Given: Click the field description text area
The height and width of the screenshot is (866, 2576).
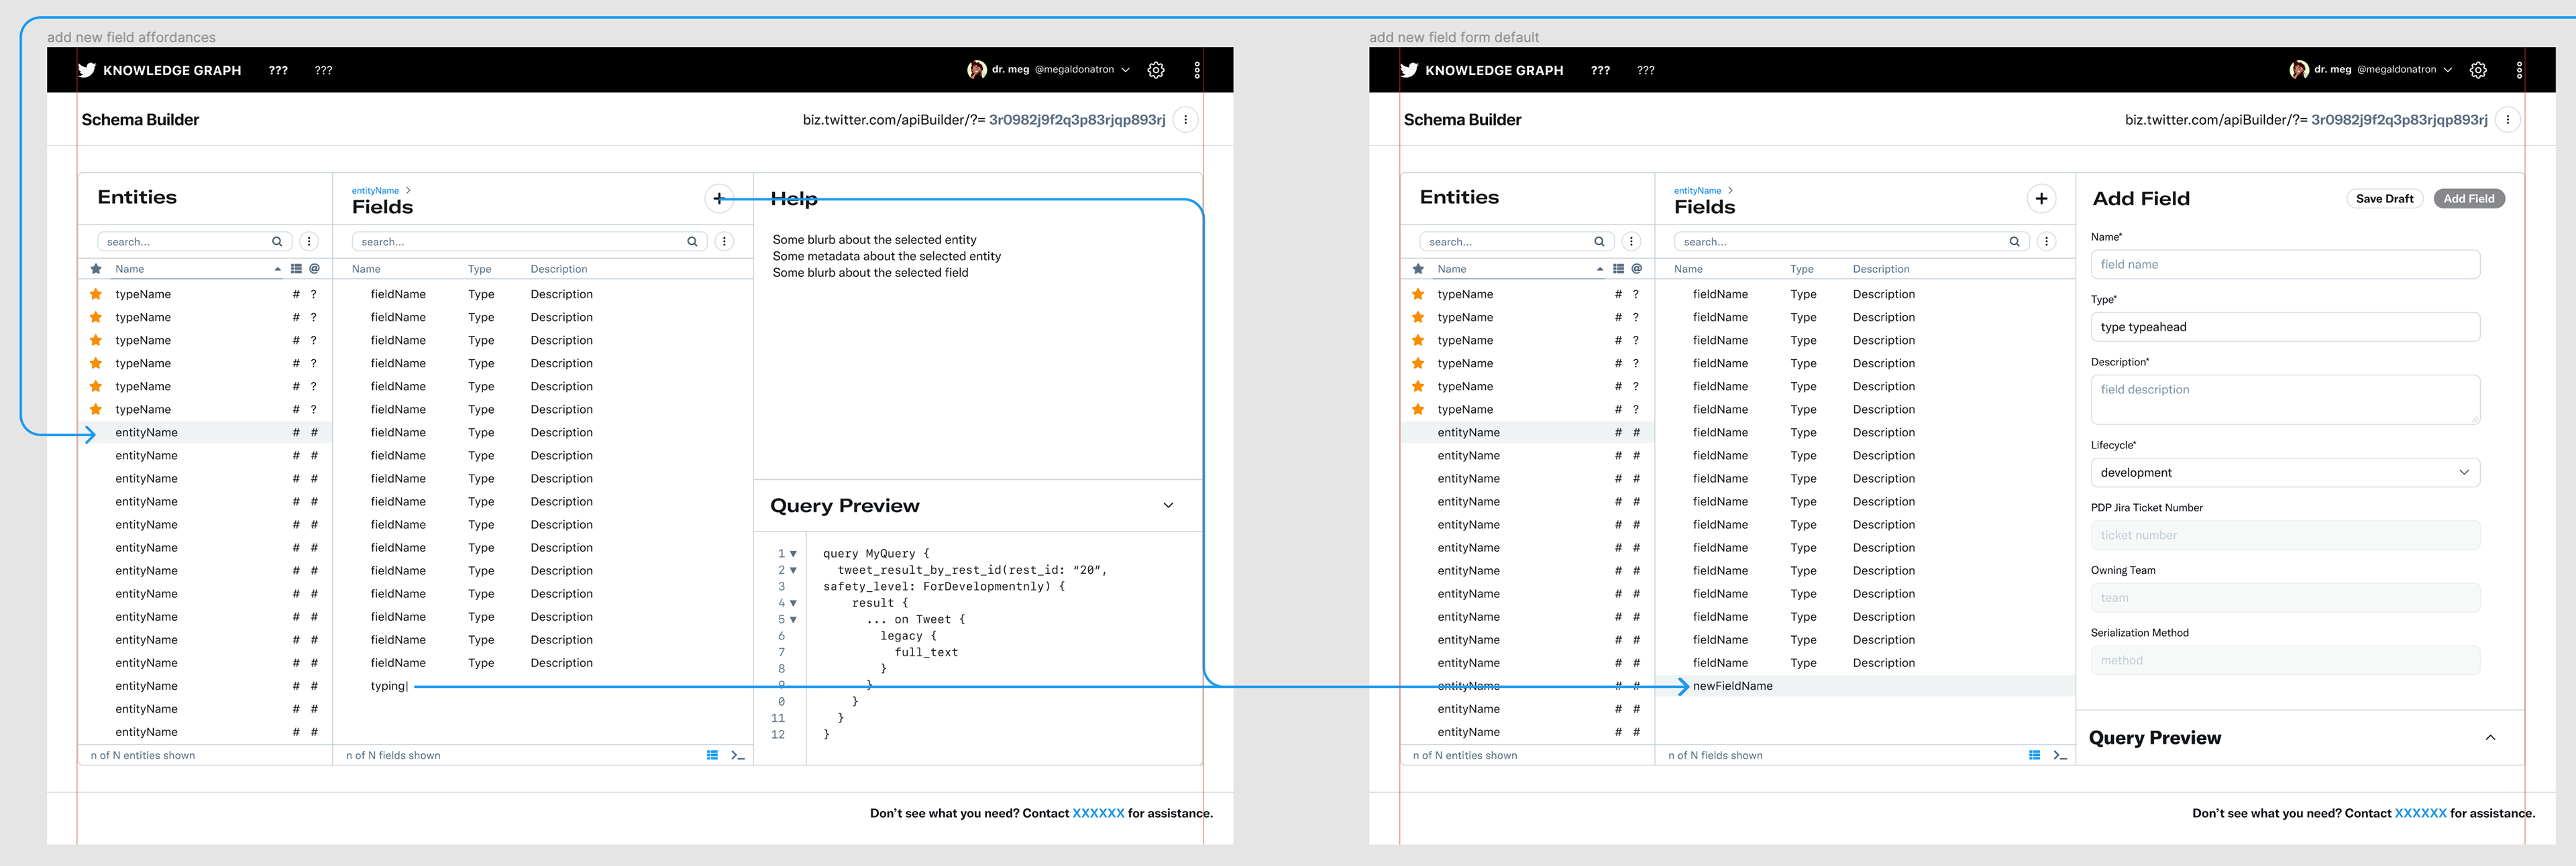Looking at the screenshot, I should click(2285, 399).
